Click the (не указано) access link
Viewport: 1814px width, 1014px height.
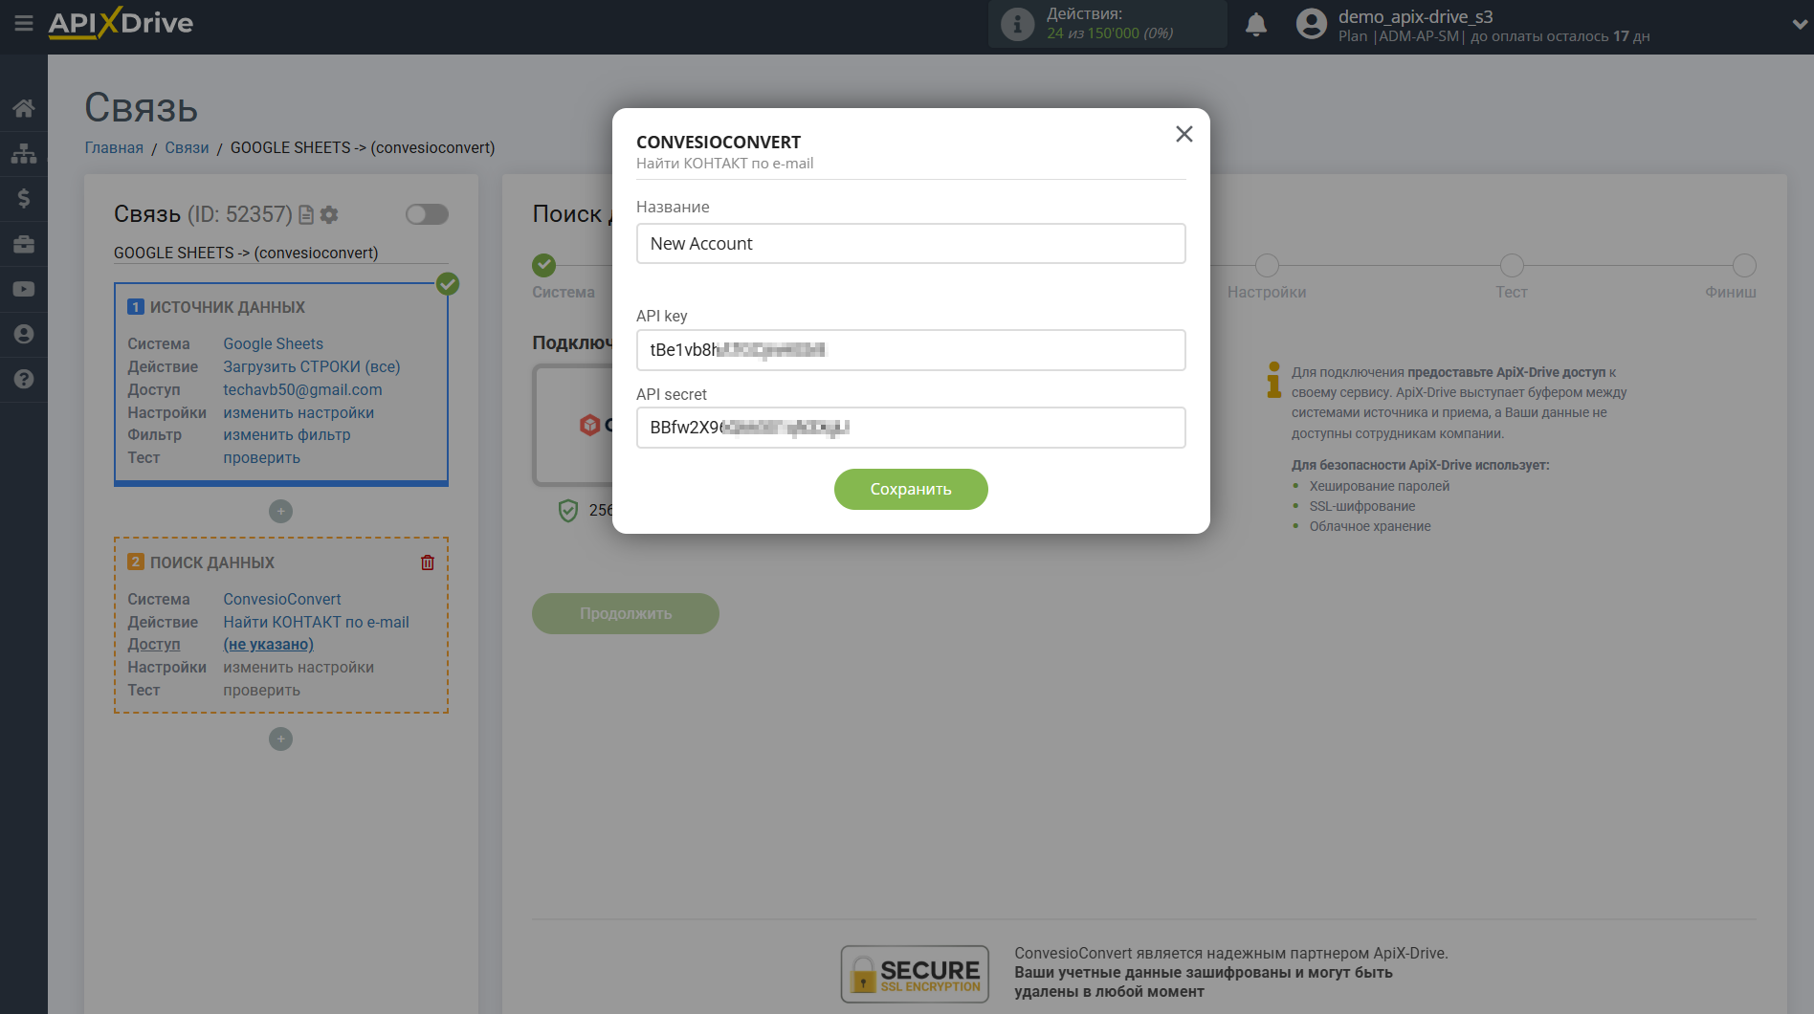click(268, 644)
